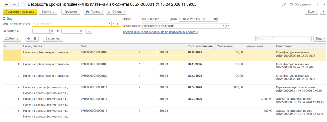Click the ellipsis period selection button
The image size is (327, 122).
(x=89, y=31)
